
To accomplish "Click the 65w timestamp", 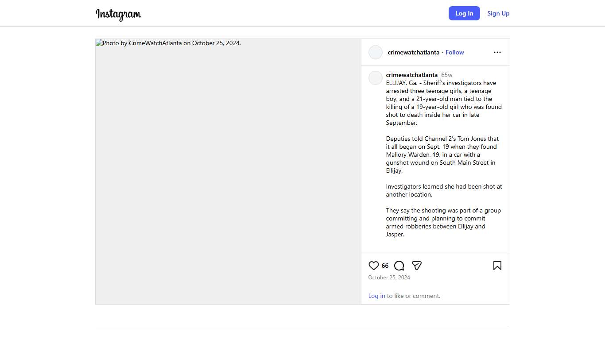I will pos(446,75).
